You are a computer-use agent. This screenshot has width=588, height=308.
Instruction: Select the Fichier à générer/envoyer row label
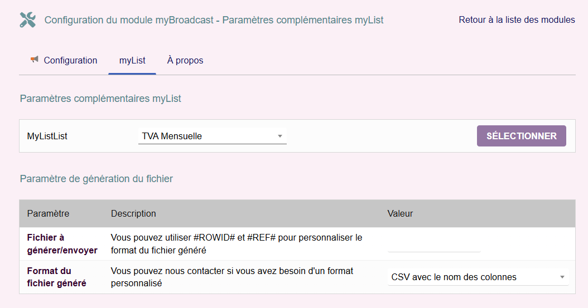(62, 244)
